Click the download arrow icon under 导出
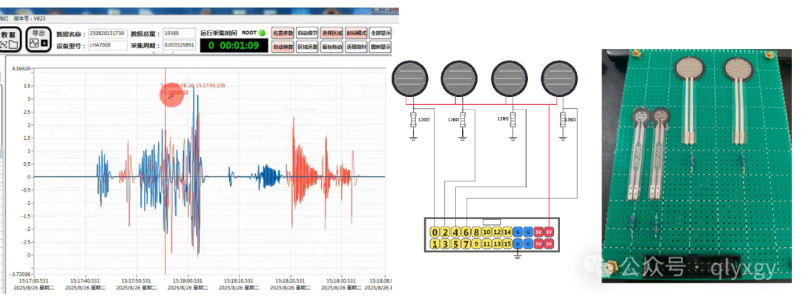Image resolution: width=801 pixels, height=299 pixels. [x=44, y=43]
